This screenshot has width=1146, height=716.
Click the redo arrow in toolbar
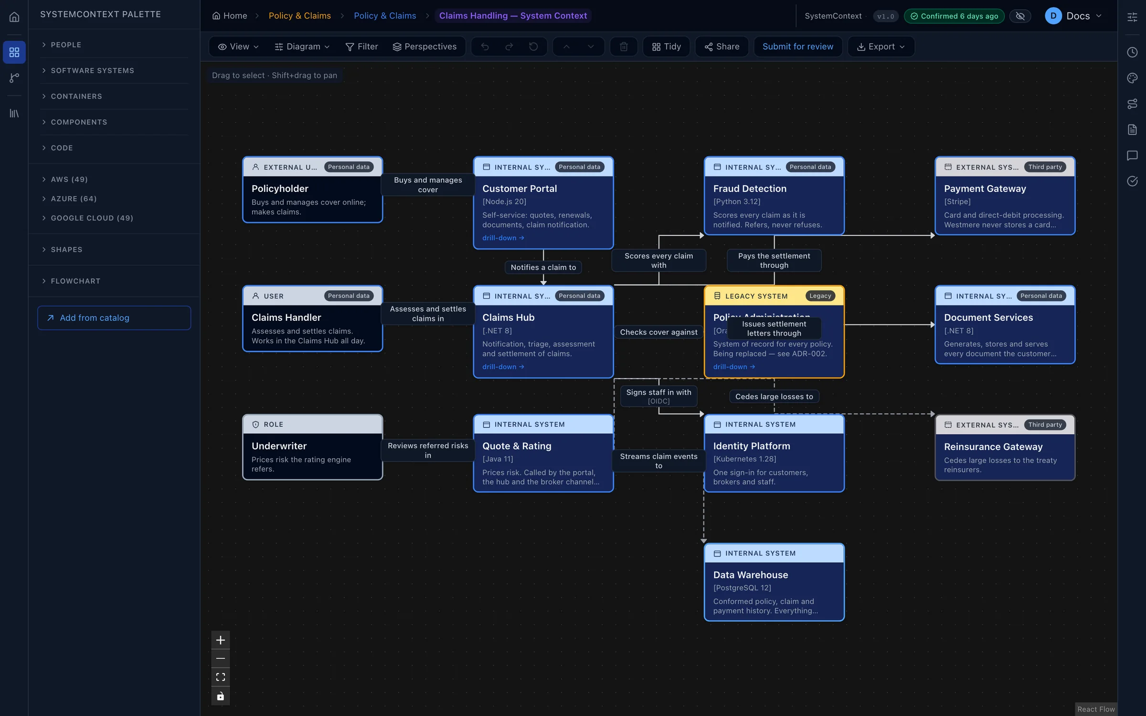(x=509, y=47)
